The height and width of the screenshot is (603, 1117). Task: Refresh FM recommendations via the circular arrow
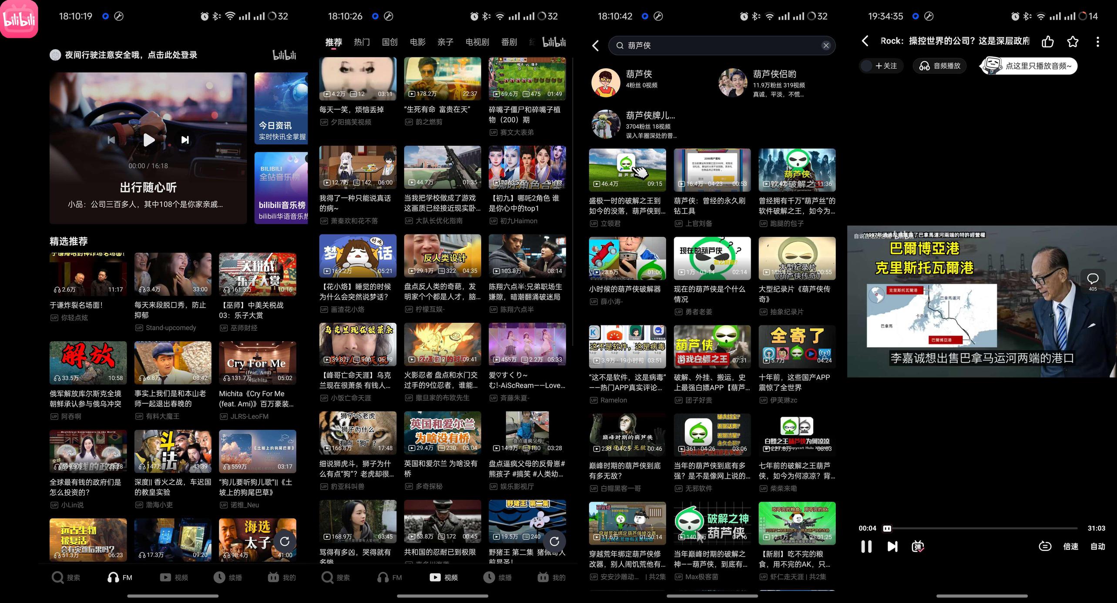[285, 541]
